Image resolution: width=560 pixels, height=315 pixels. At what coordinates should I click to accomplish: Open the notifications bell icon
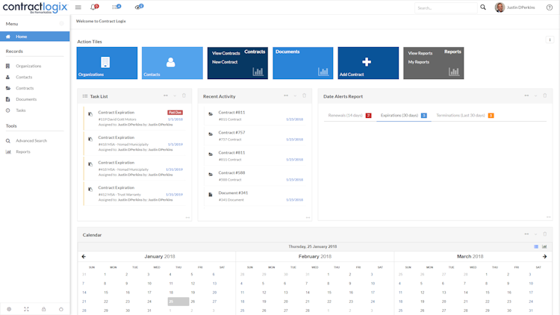pos(94,7)
